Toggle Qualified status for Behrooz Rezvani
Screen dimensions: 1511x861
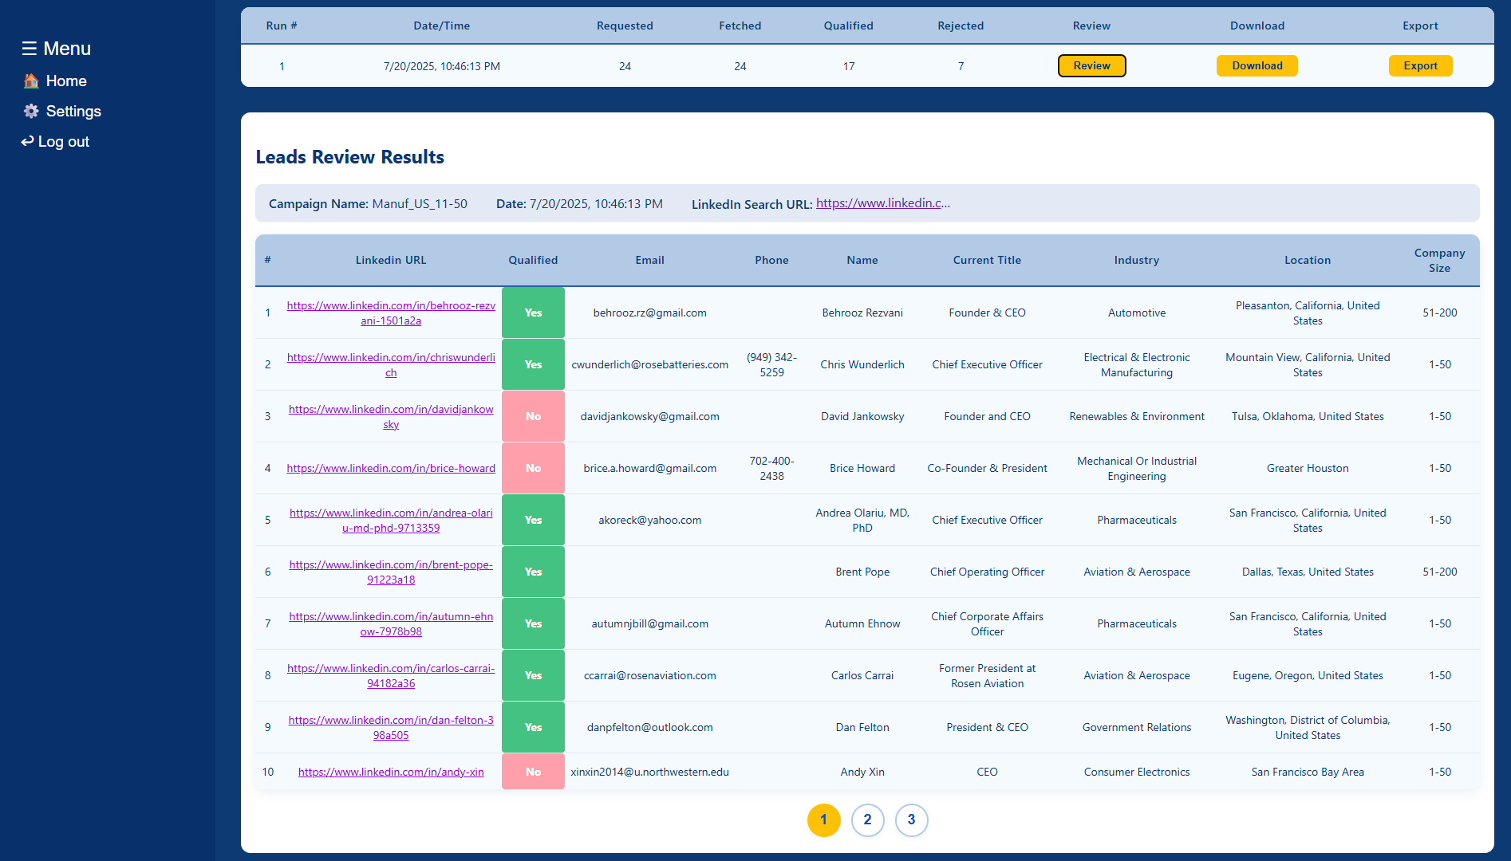[533, 313]
